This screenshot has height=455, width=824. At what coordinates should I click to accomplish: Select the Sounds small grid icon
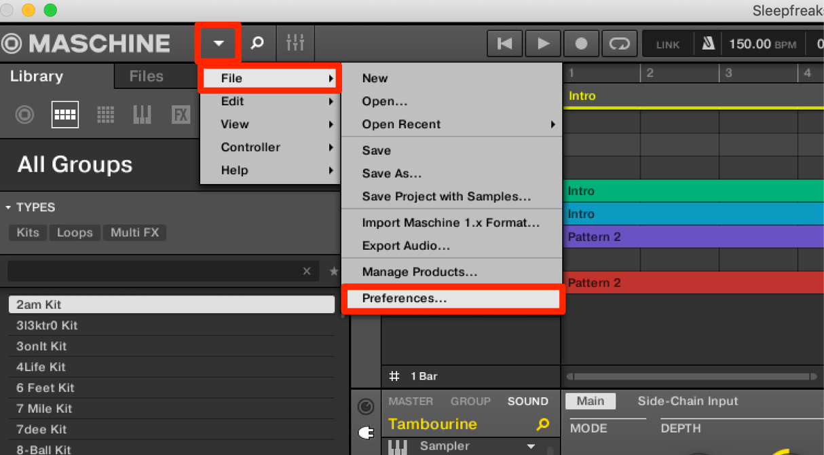click(x=105, y=115)
